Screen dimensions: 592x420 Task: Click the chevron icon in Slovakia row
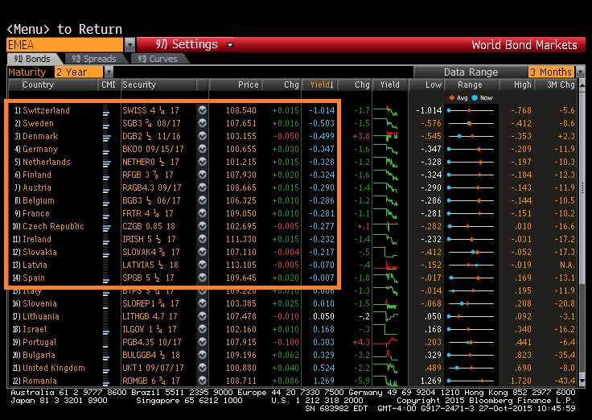click(x=203, y=252)
